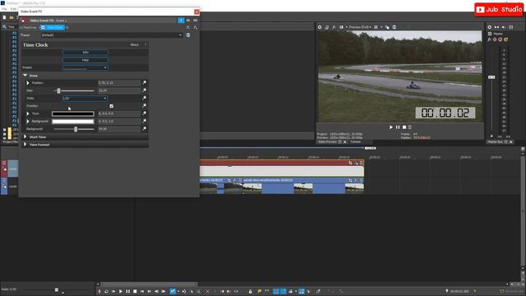Open the white Background color swatch
The height and width of the screenshot is (296, 526).
73,122
